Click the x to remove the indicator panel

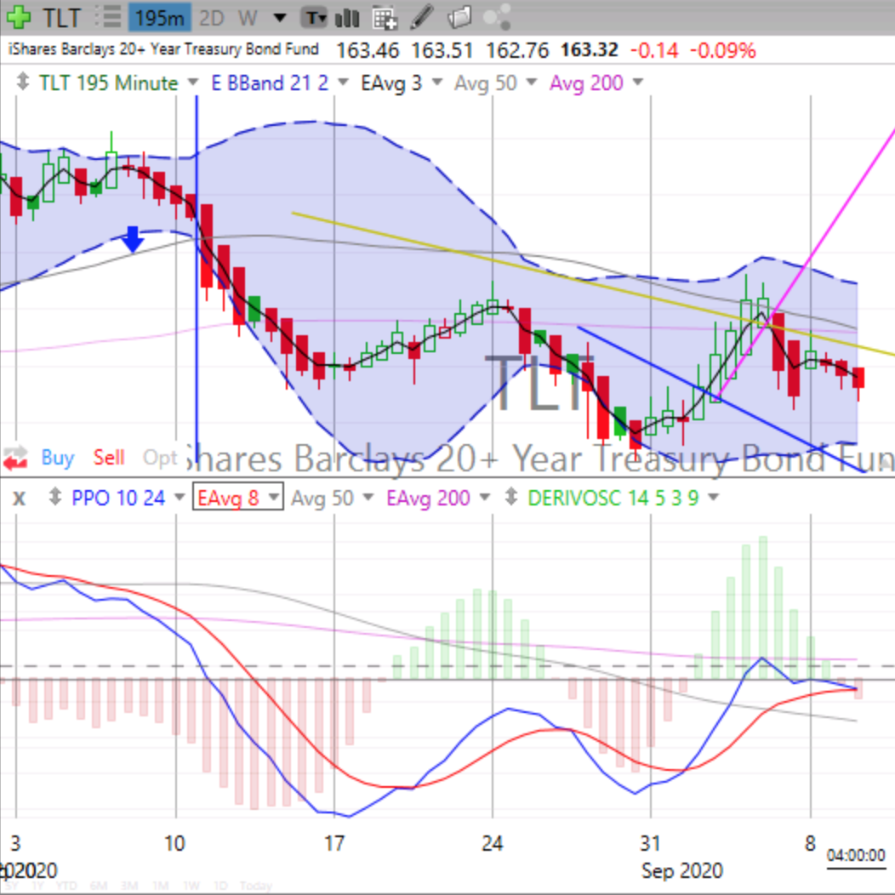pyautogui.click(x=18, y=499)
